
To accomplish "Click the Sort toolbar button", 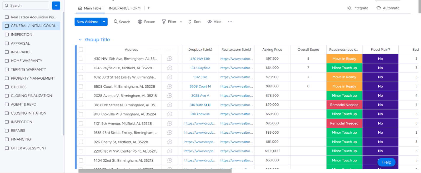I will point(194,22).
